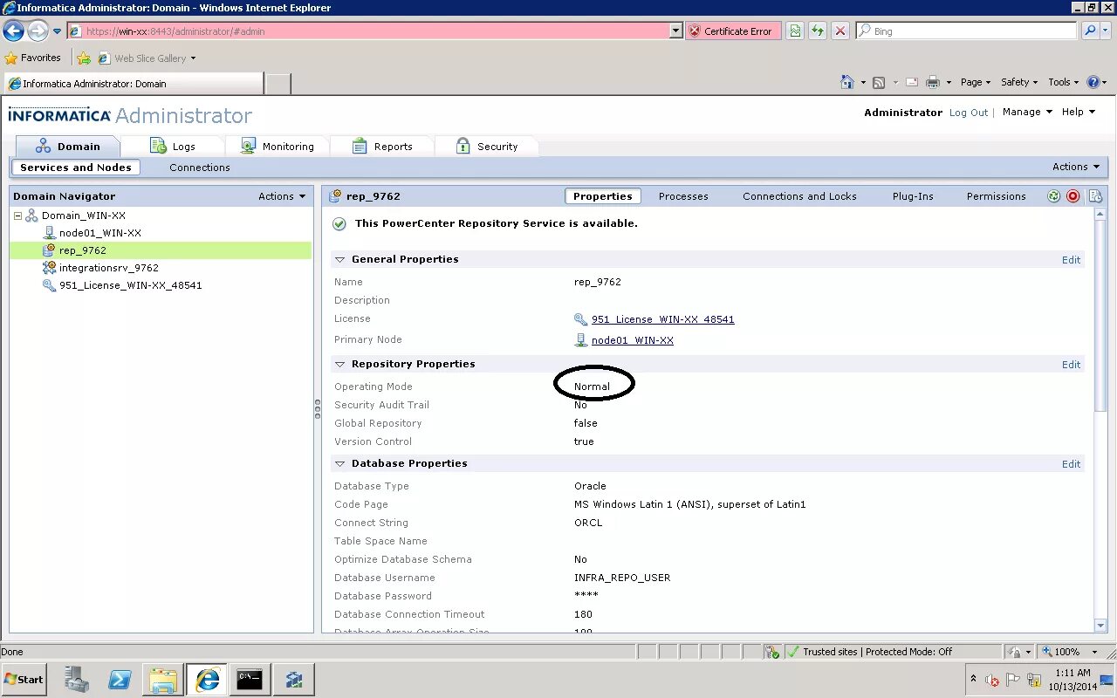This screenshot has height=698, width=1117.
Task: Open the Actions menu on the Services and Nodes bar
Action: [1076, 167]
